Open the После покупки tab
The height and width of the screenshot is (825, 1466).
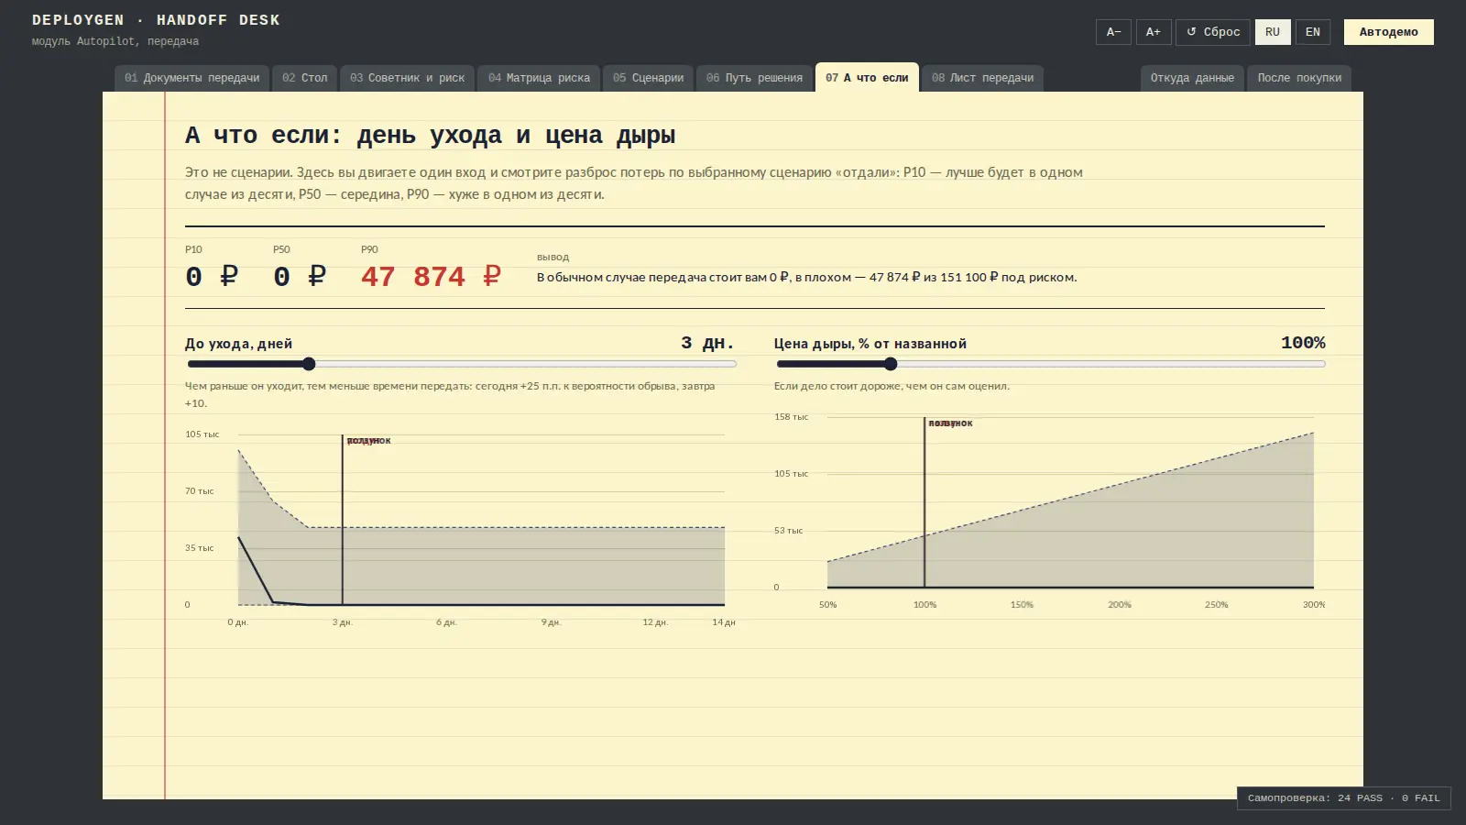click(1299, 78)
